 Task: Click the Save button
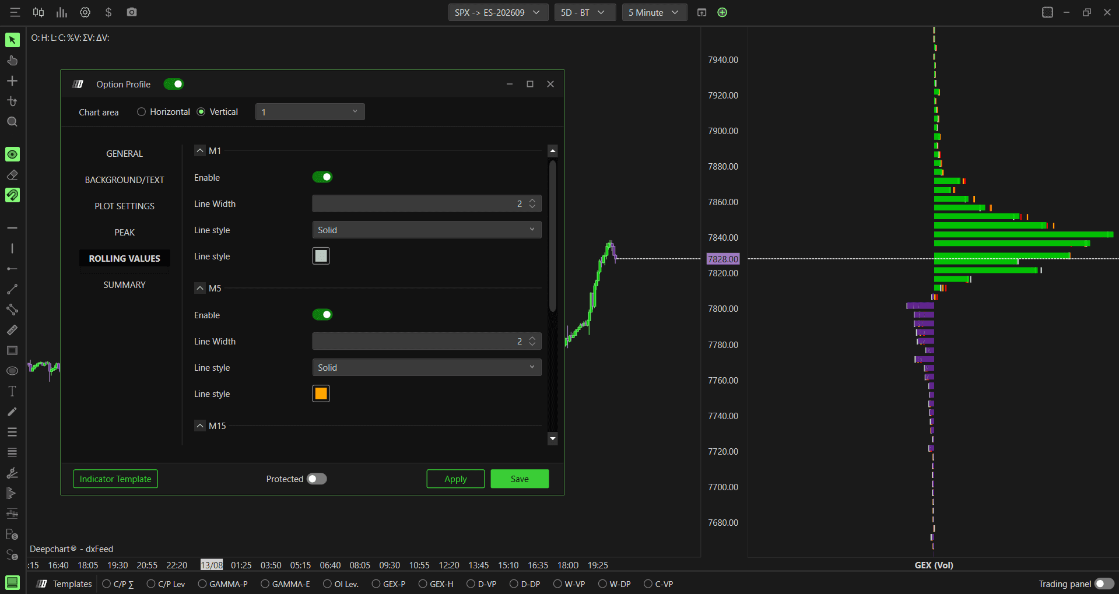520,479
